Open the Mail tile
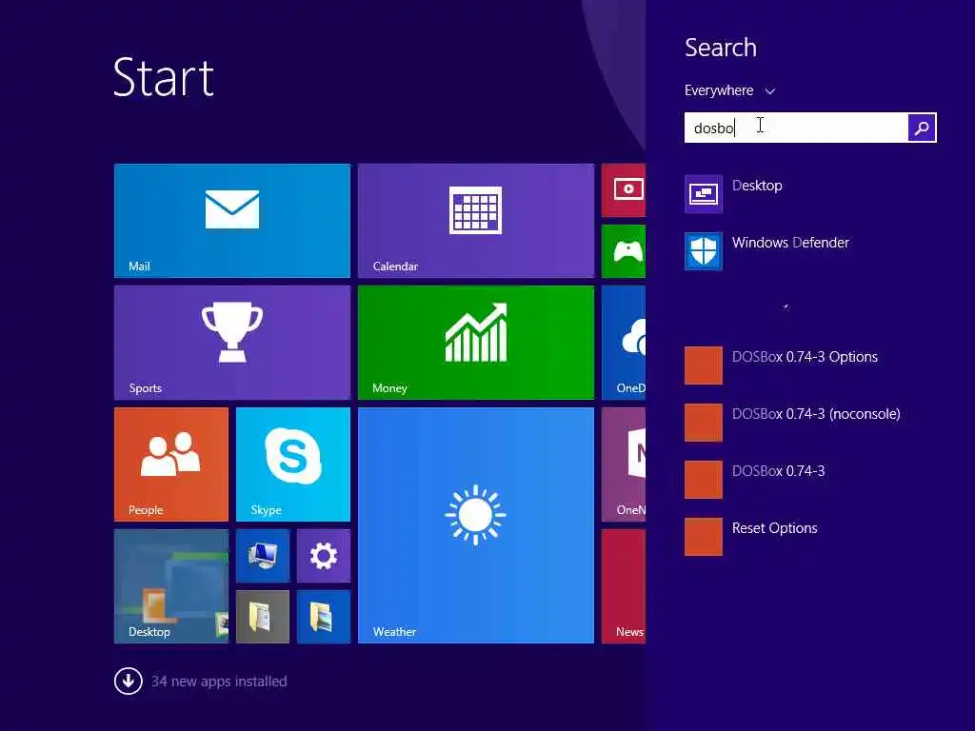975x731 pixels. [232, 221]
